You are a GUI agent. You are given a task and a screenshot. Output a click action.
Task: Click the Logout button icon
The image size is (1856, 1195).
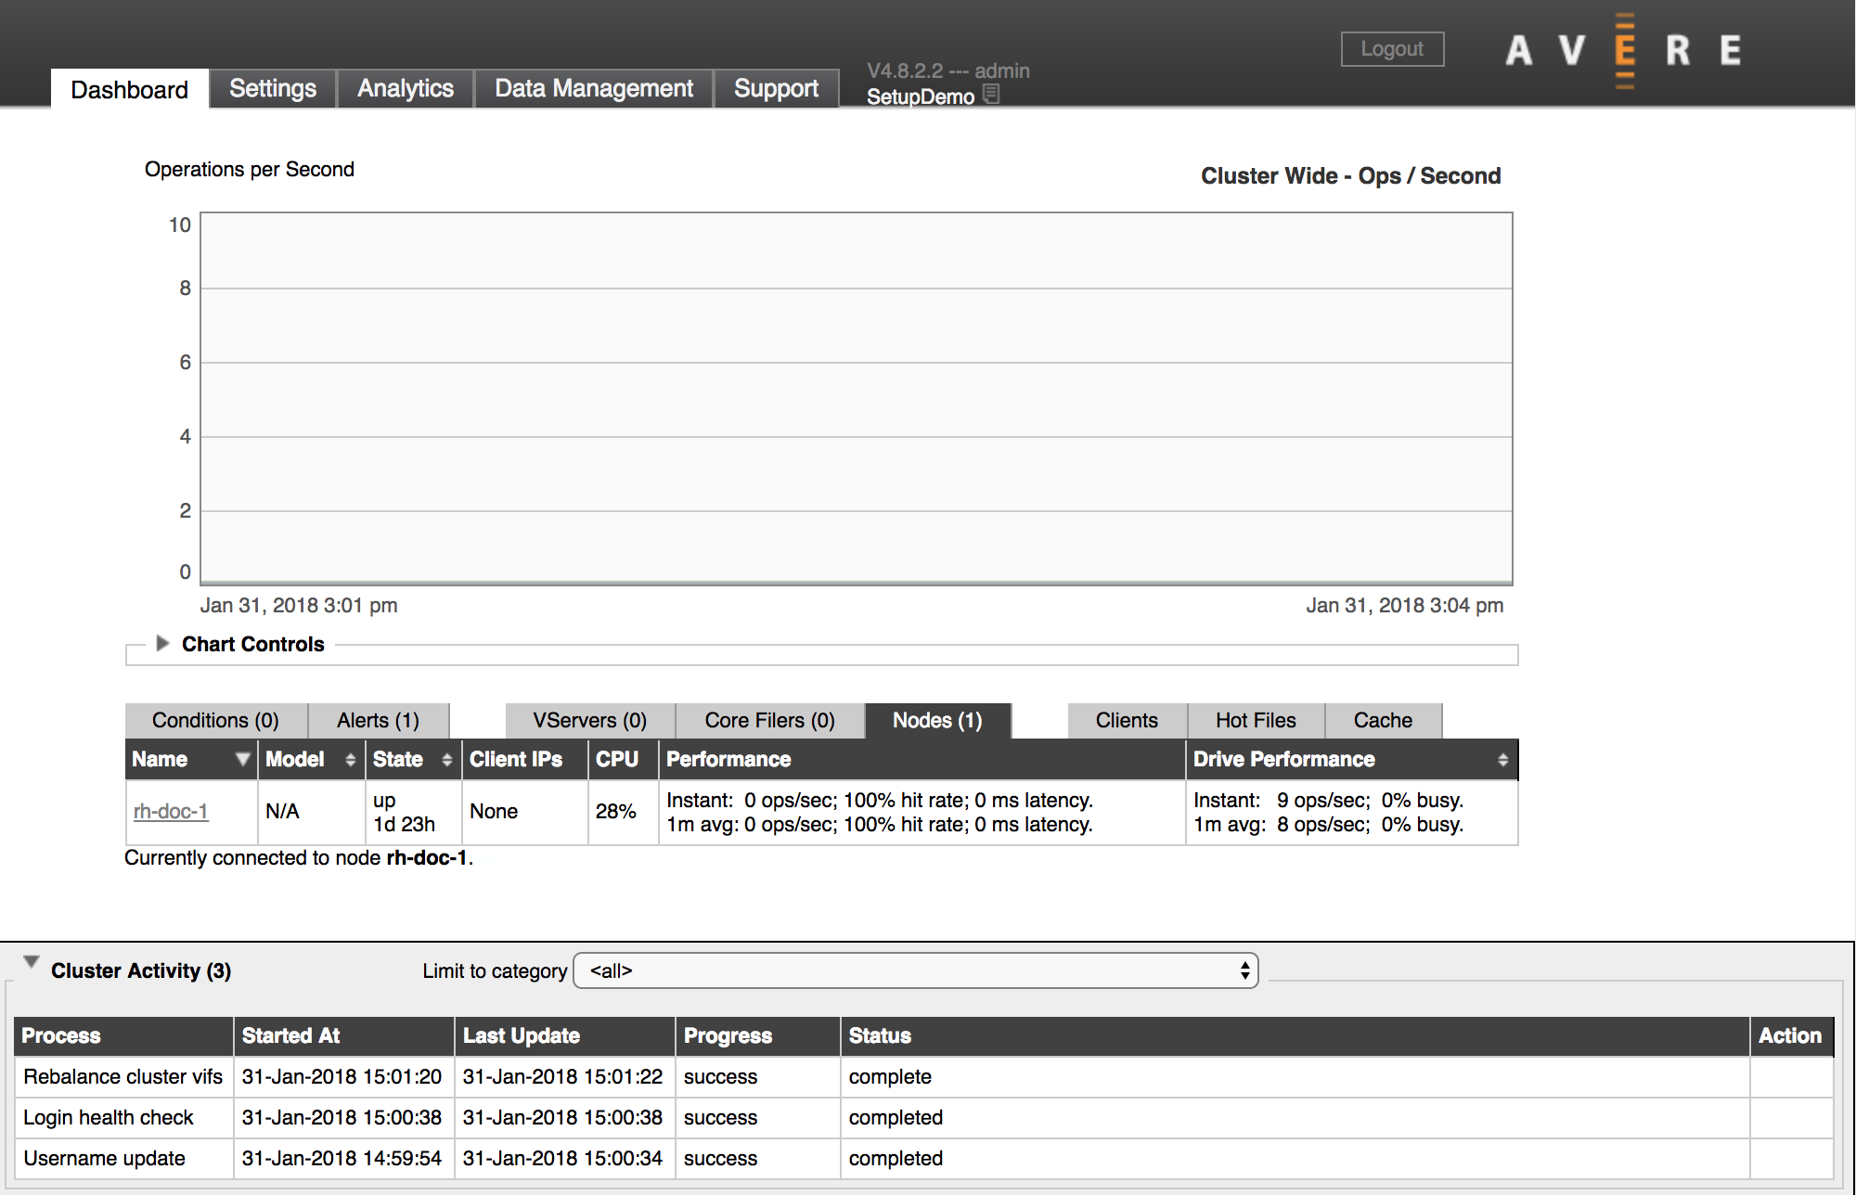click(1393, 47)
